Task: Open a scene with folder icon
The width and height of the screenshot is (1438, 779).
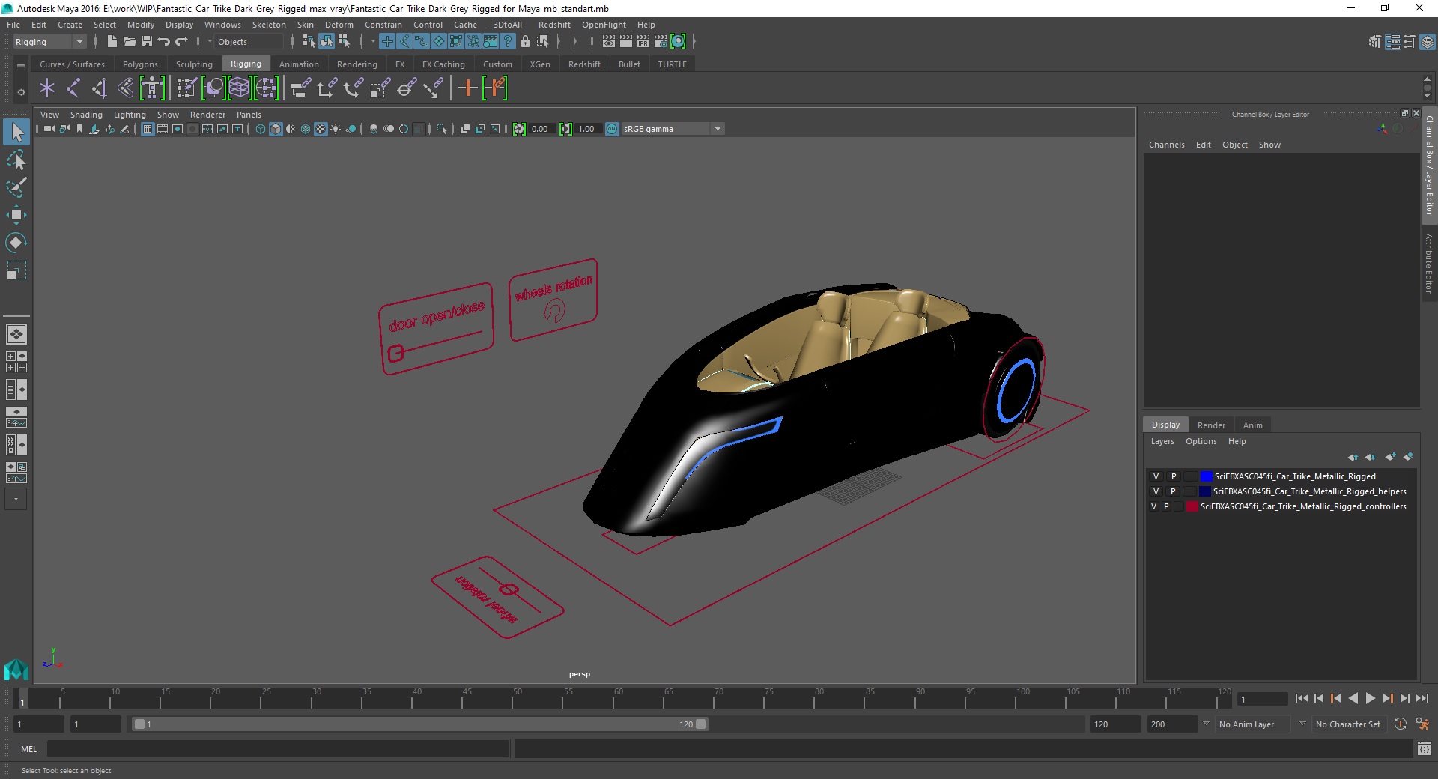Action: click(129, 42)
